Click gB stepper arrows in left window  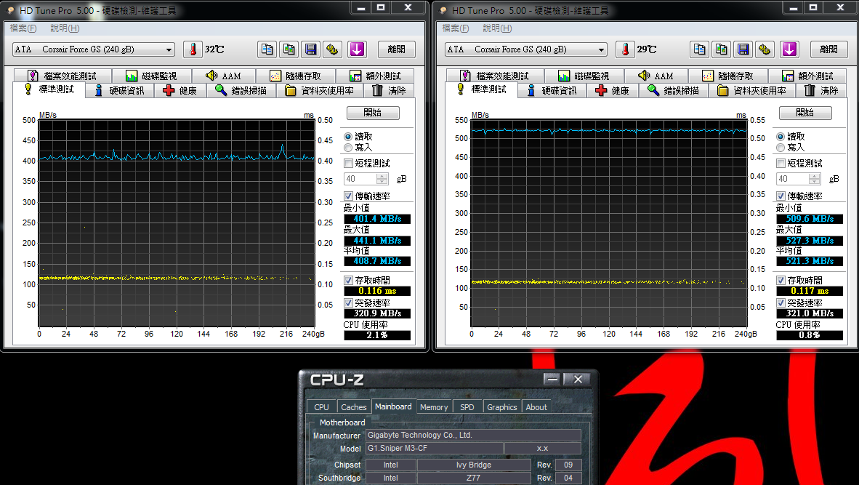pos(382,179)
